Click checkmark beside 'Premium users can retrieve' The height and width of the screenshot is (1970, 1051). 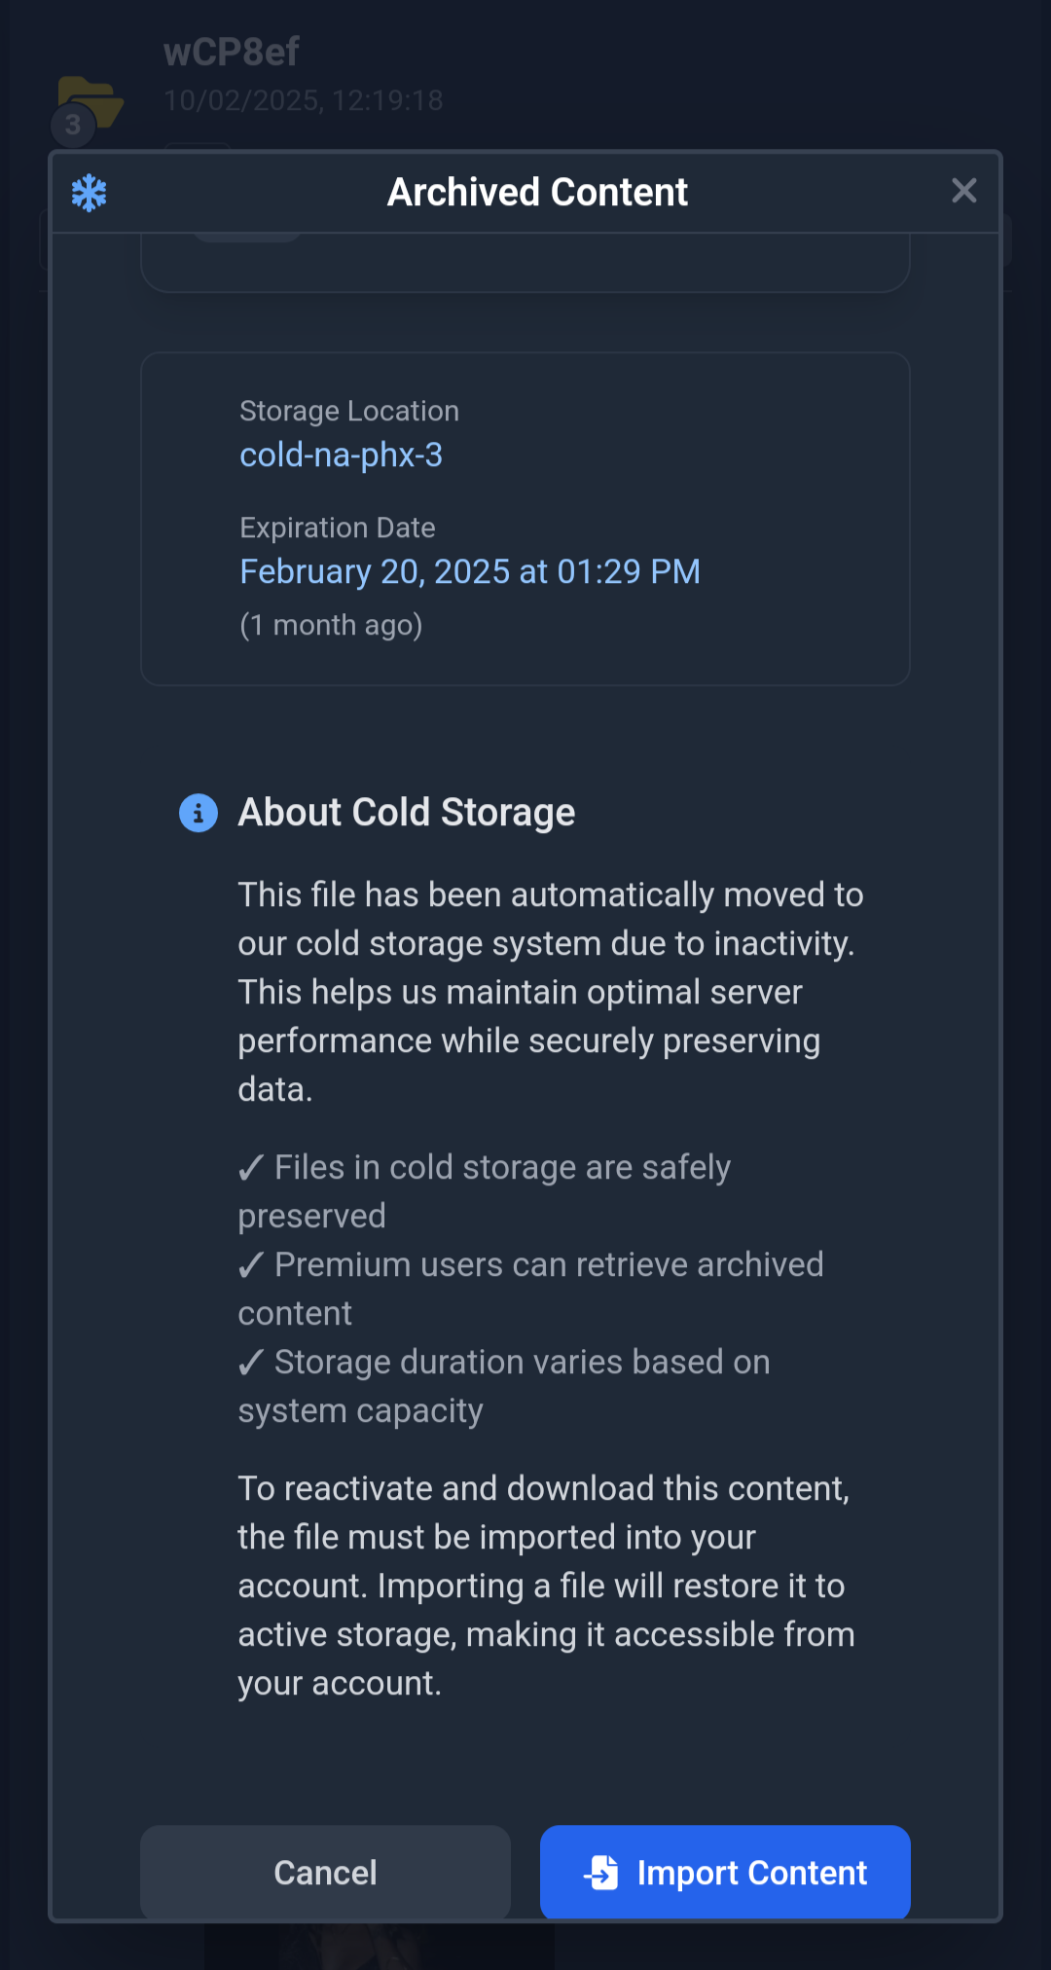[x=251, y=1264]
